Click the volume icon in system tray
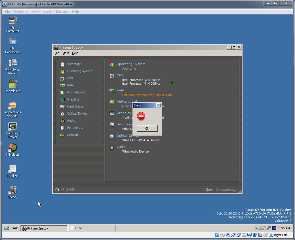Screen dimensions: 295x240 click(258, 228)
